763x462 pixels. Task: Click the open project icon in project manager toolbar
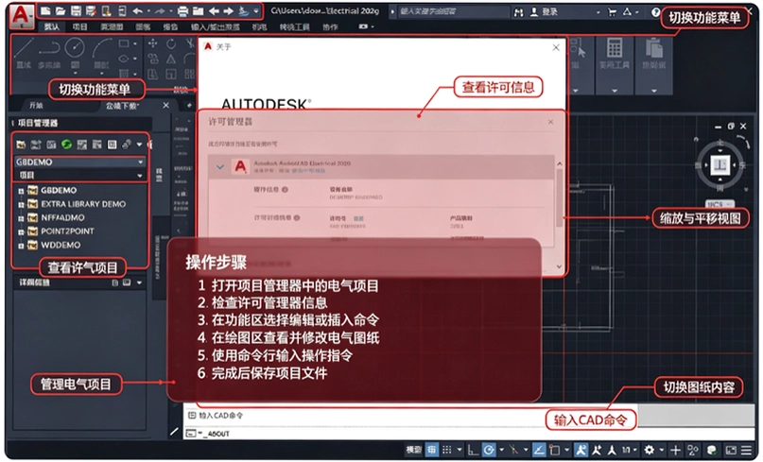[21, 144]
